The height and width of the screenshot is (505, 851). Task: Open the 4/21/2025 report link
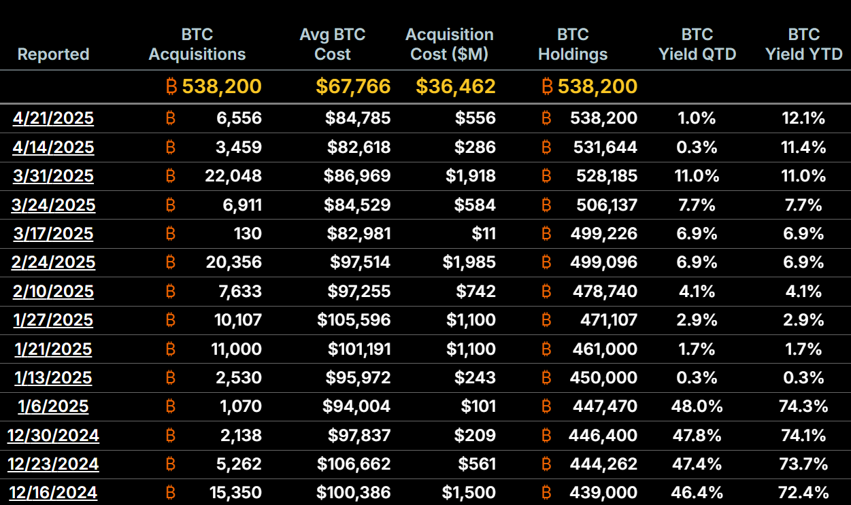(54, 118)
